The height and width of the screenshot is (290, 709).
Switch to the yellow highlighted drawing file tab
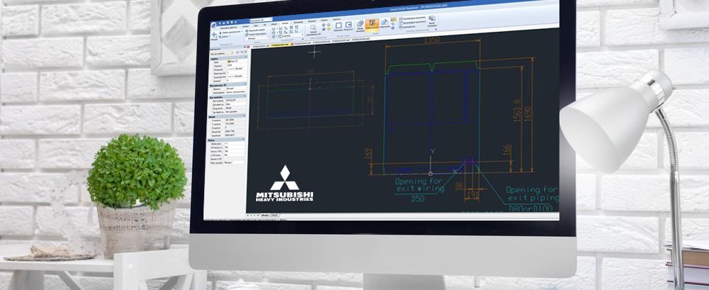click(x=280, y=45)
